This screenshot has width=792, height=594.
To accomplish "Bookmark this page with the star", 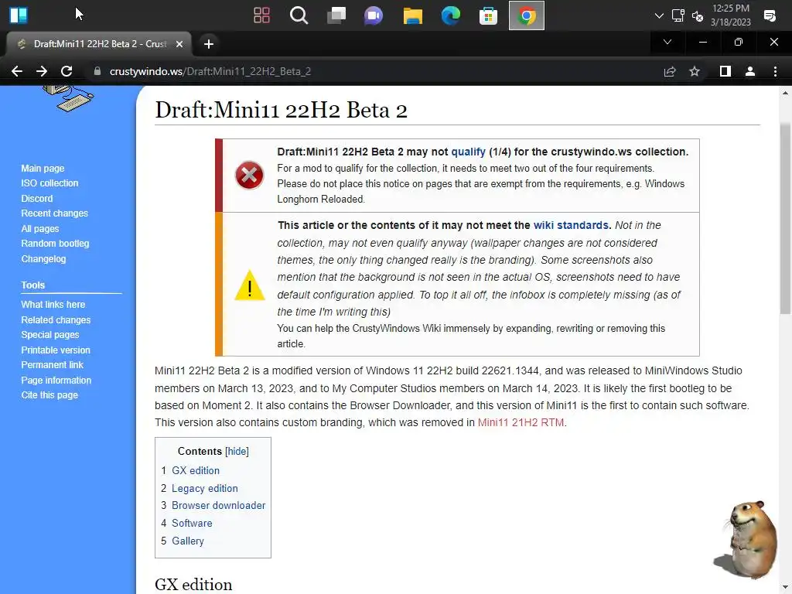I will coord(695,71).
